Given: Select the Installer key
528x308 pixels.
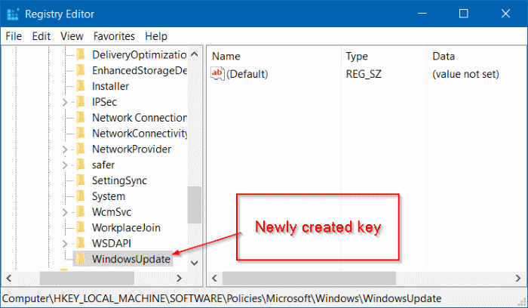Looking at the screenshot, I should click(x=110, y=86).
